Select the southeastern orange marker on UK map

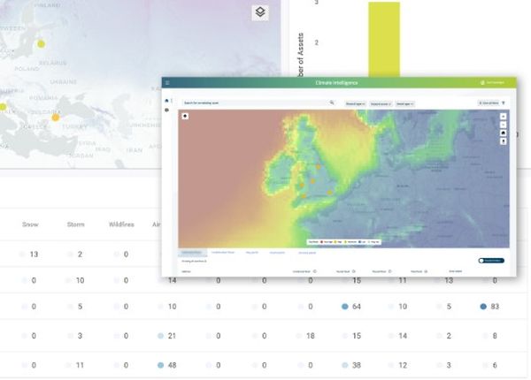[329, 193]
